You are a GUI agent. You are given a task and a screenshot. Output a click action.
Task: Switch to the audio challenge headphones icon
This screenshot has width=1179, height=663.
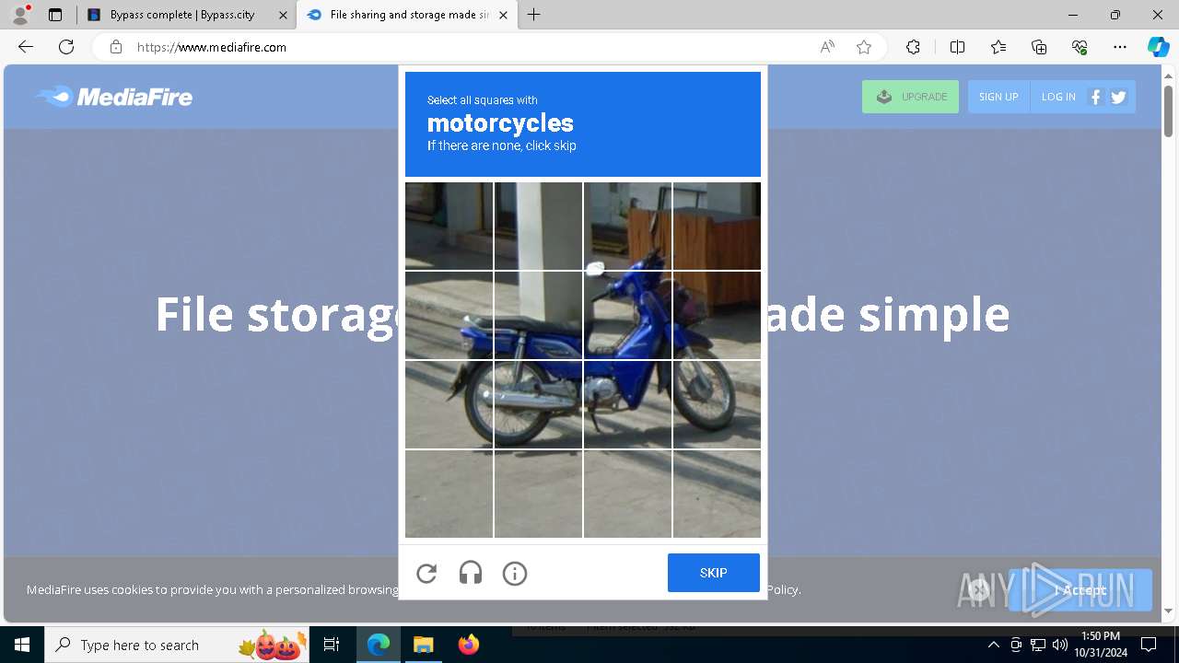471,574
